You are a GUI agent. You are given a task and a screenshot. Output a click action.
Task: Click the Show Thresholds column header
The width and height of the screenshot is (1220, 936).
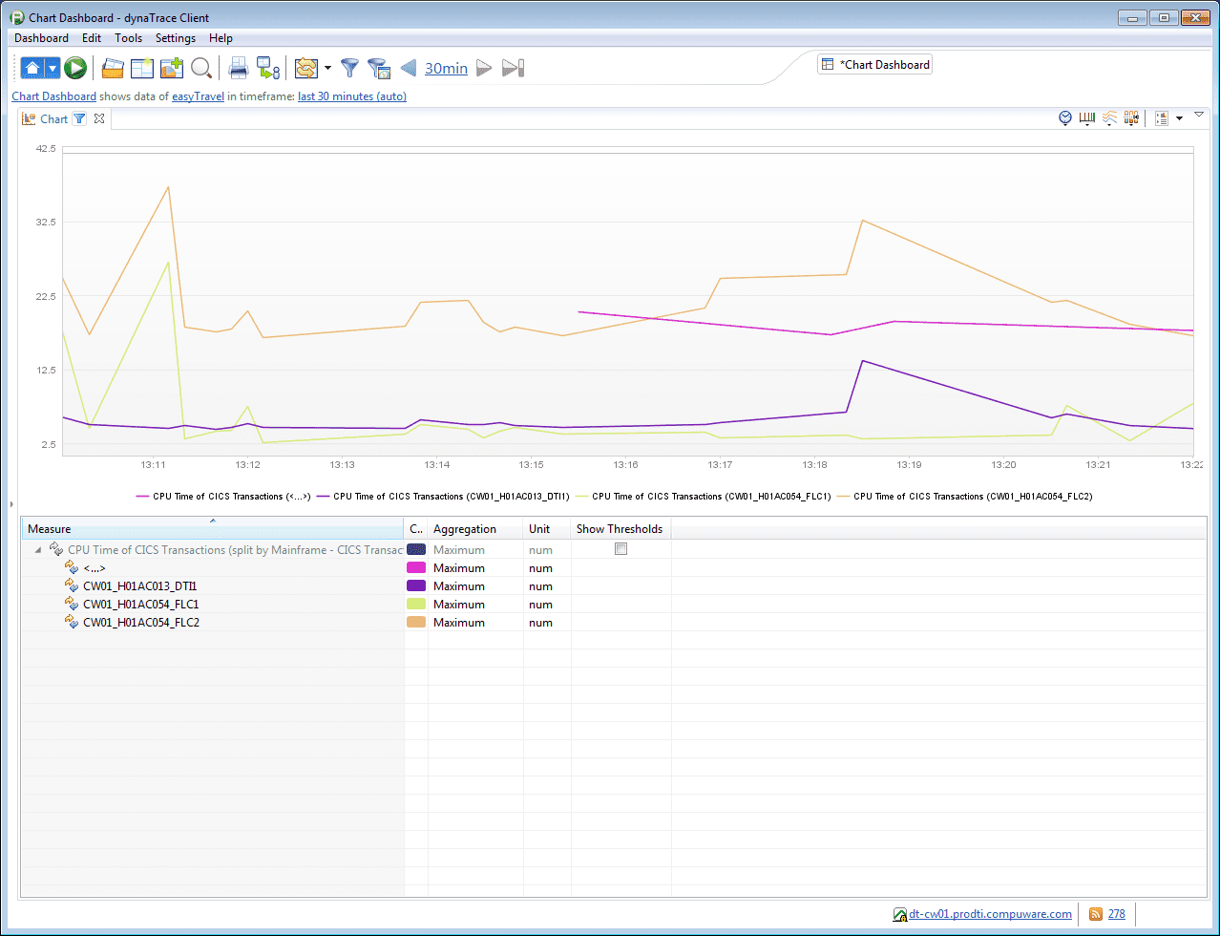[621, 529]
